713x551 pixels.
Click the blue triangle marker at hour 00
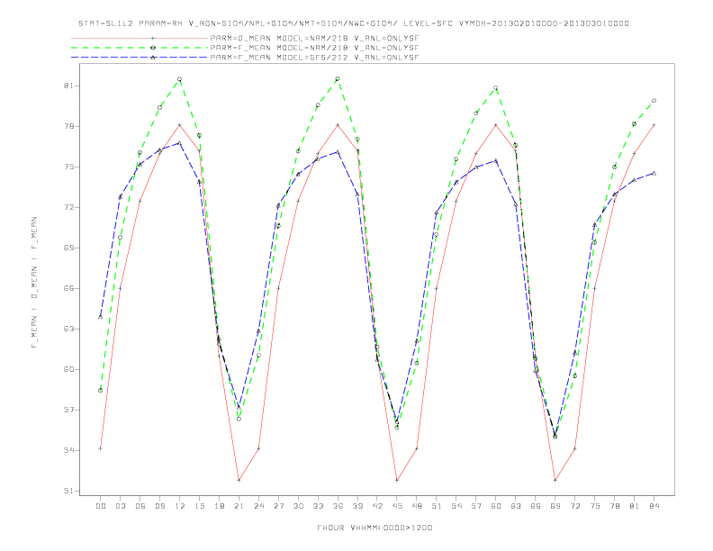101,316
